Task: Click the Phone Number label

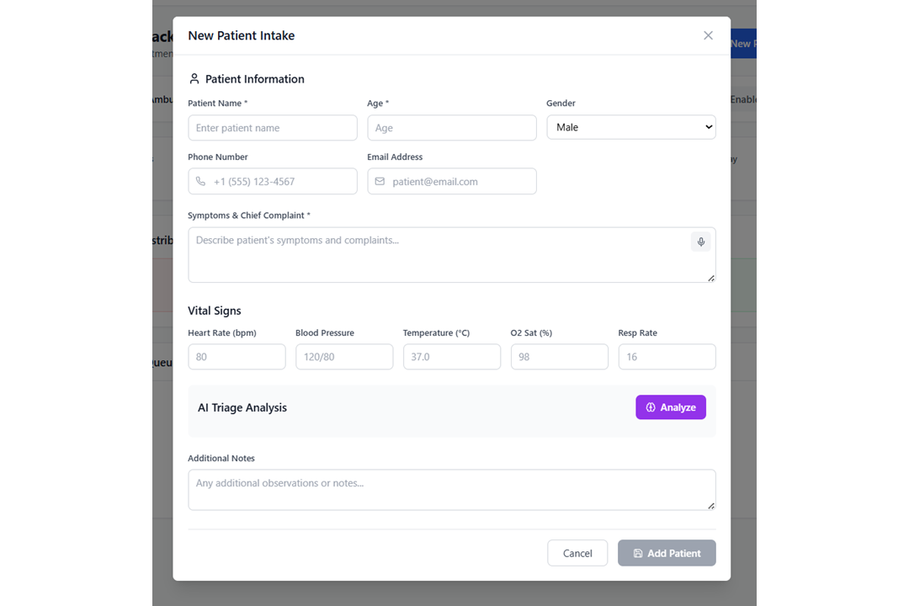Action: [x=218, y=157]
